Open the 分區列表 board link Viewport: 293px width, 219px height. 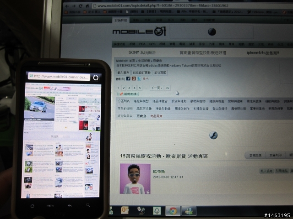124,101
